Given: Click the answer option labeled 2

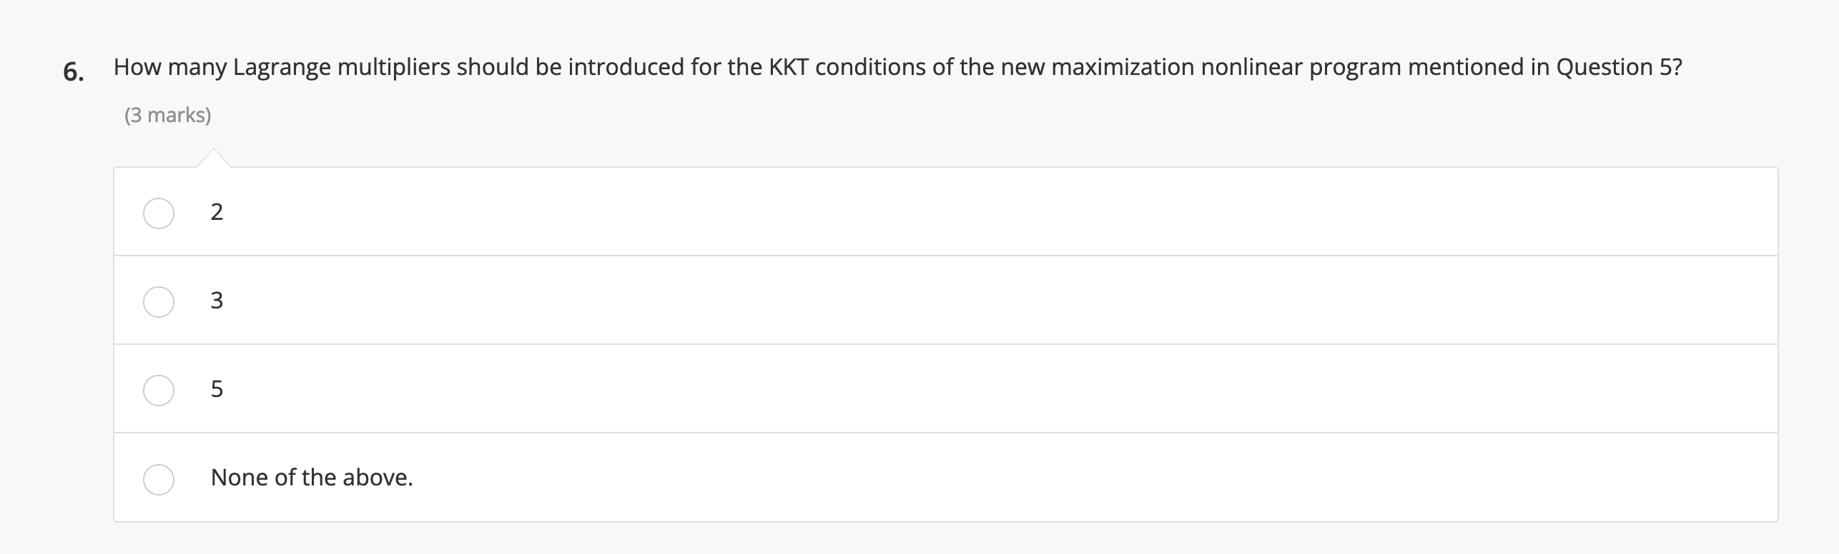Looking at the screenshot, I should (x=216, y=212).
